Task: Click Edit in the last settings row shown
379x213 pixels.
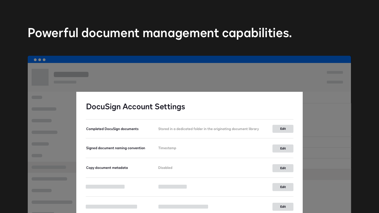Action: point(283,207)
